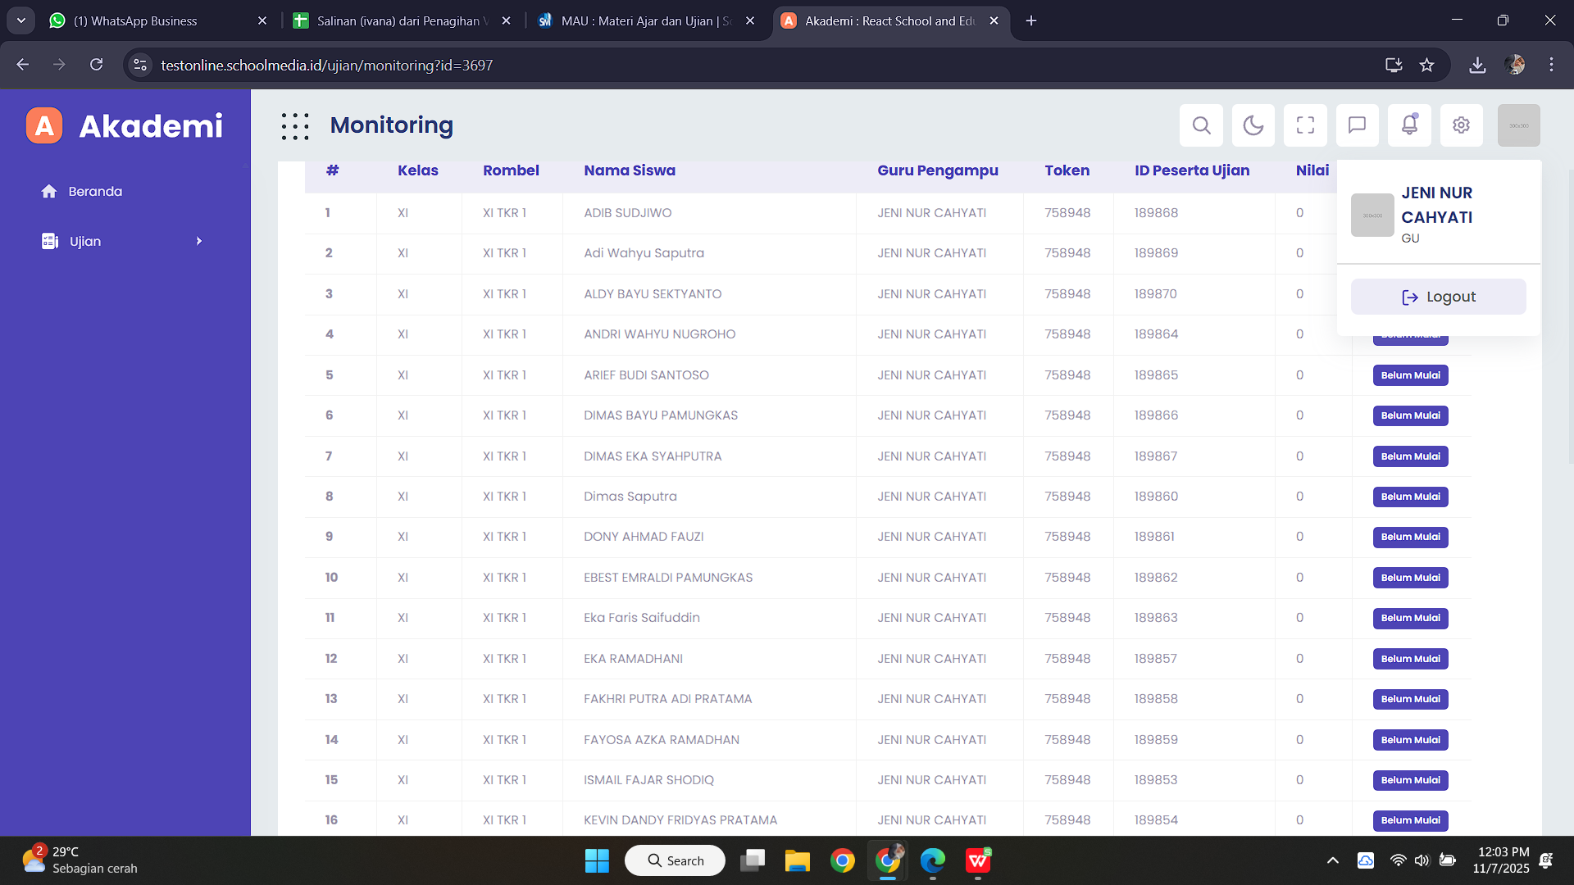Open Microsoft Edge from the taskbar

(932, 860)
